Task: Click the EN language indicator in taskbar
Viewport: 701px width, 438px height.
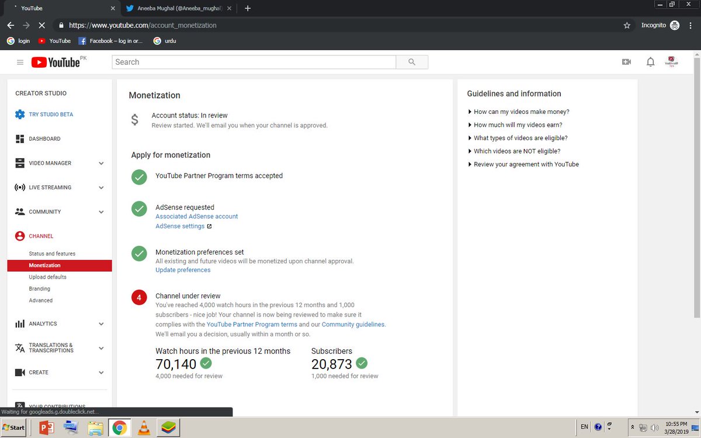Action: [584, 427]
